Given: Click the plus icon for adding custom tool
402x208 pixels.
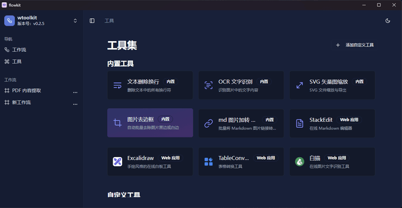Looking at the screenshot, I should [338, 45].
